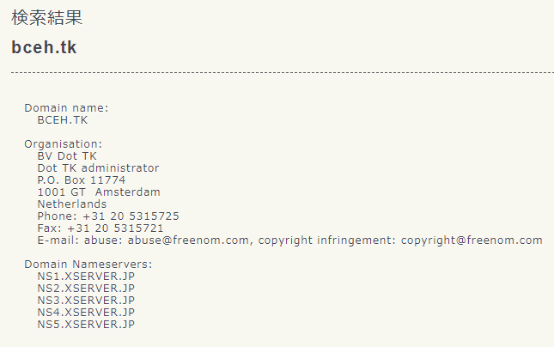The height and width of the screenshot is (347, 554).
Task: Click the abuse@freenom.com email address
Action: 188,240
